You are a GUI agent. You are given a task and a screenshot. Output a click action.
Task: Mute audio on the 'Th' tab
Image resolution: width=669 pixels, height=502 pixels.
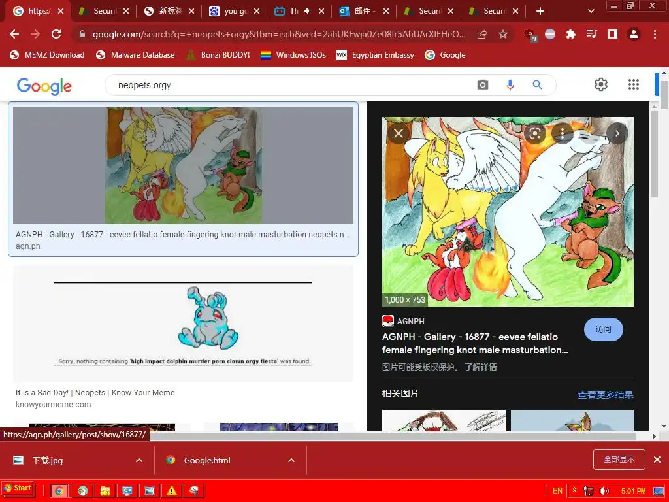coord(307,11)
